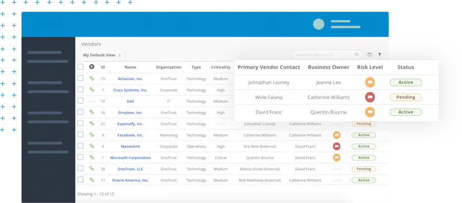Screen dimensions: 462x203
Task: Sort by the ID column header
Action: [x=103, y=67]
